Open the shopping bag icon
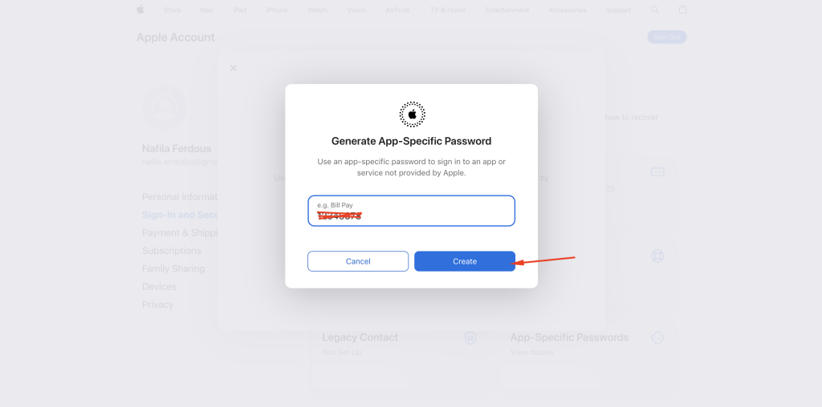Image resolution: width=822 pixels, height=407 pixels. pos(682,10)
